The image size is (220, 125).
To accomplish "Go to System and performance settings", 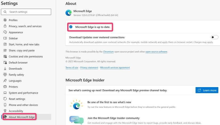I will pyautogui.click(x=23, y=93).
